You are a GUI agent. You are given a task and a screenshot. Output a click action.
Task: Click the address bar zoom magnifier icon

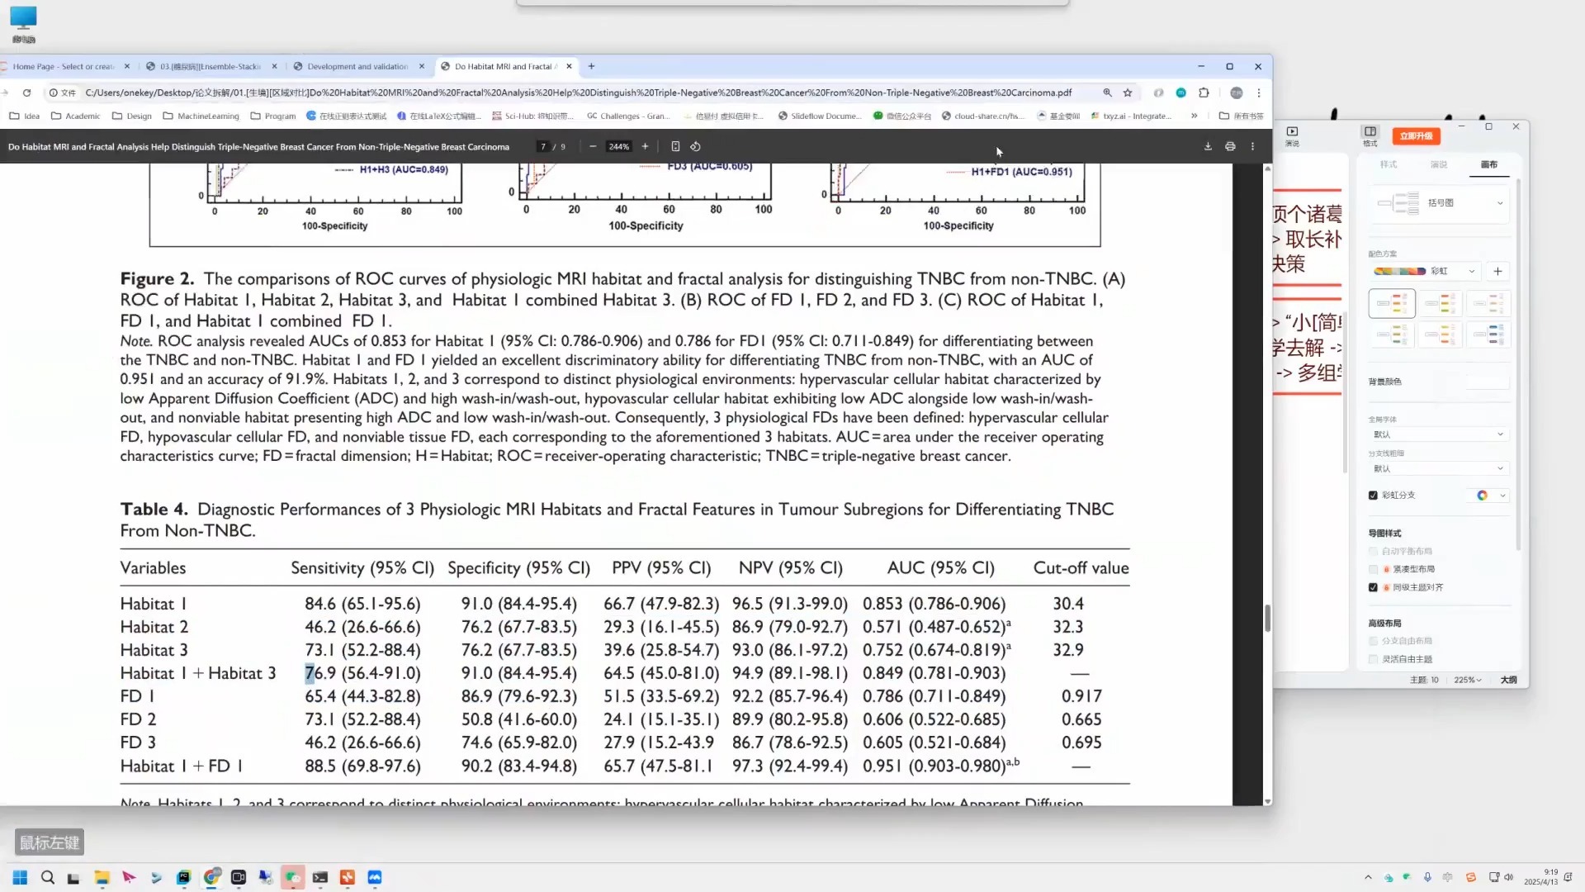[1107, 93]
